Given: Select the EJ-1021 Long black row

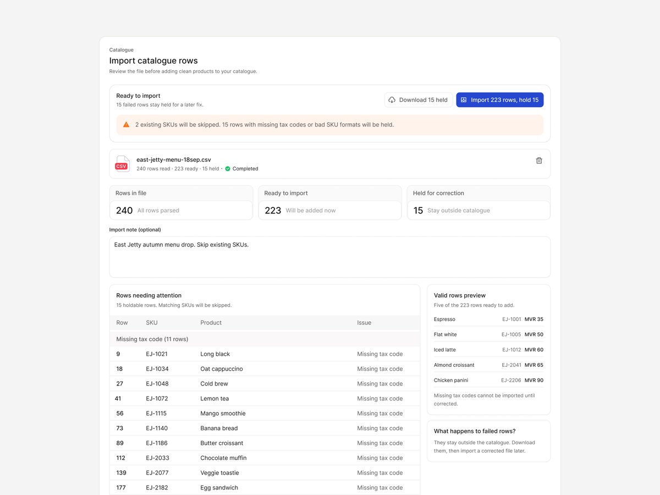Looking at the screenshot, I should point(265,354).
